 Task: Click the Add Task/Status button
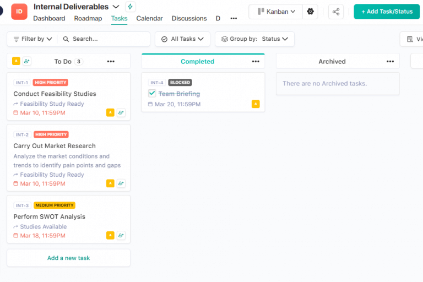click(387, 12)
